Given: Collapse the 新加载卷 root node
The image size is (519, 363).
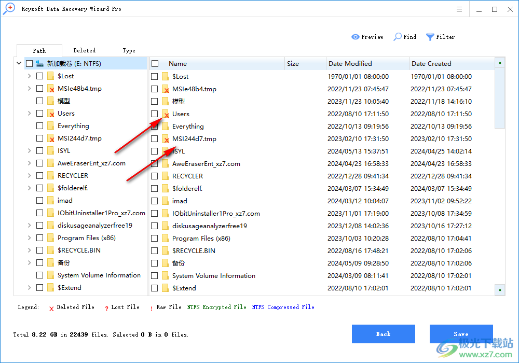Looking at the screenshot, I should point(19,63).
